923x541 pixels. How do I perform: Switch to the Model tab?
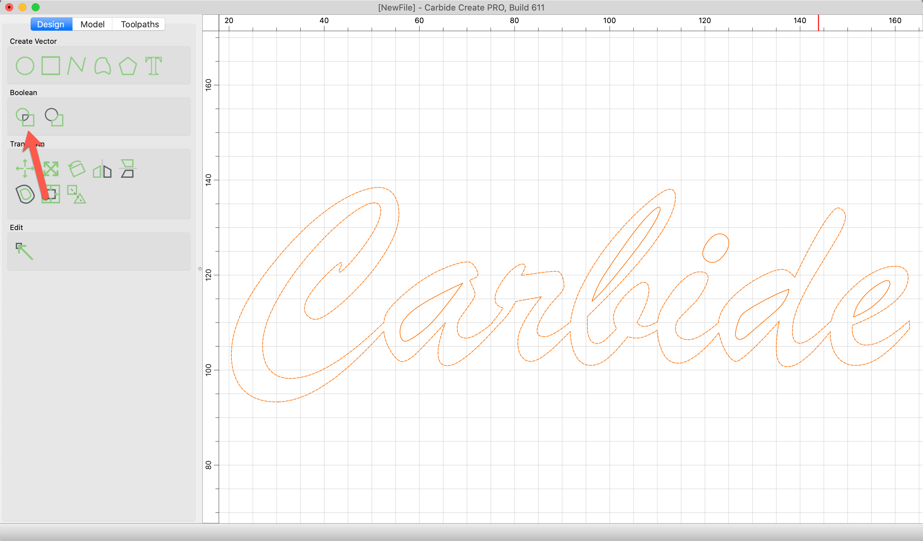(x=92, y=24)
